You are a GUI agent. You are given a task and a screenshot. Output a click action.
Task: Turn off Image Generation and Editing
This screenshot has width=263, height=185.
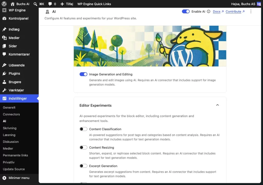[x=83, y=74]
